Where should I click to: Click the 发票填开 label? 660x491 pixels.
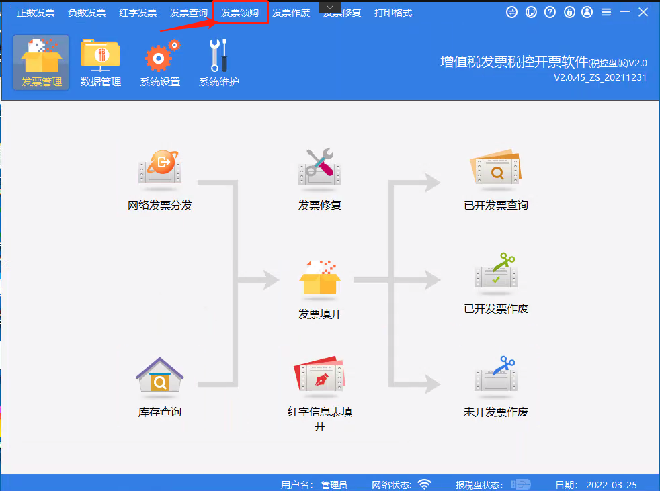pos(320,314)
